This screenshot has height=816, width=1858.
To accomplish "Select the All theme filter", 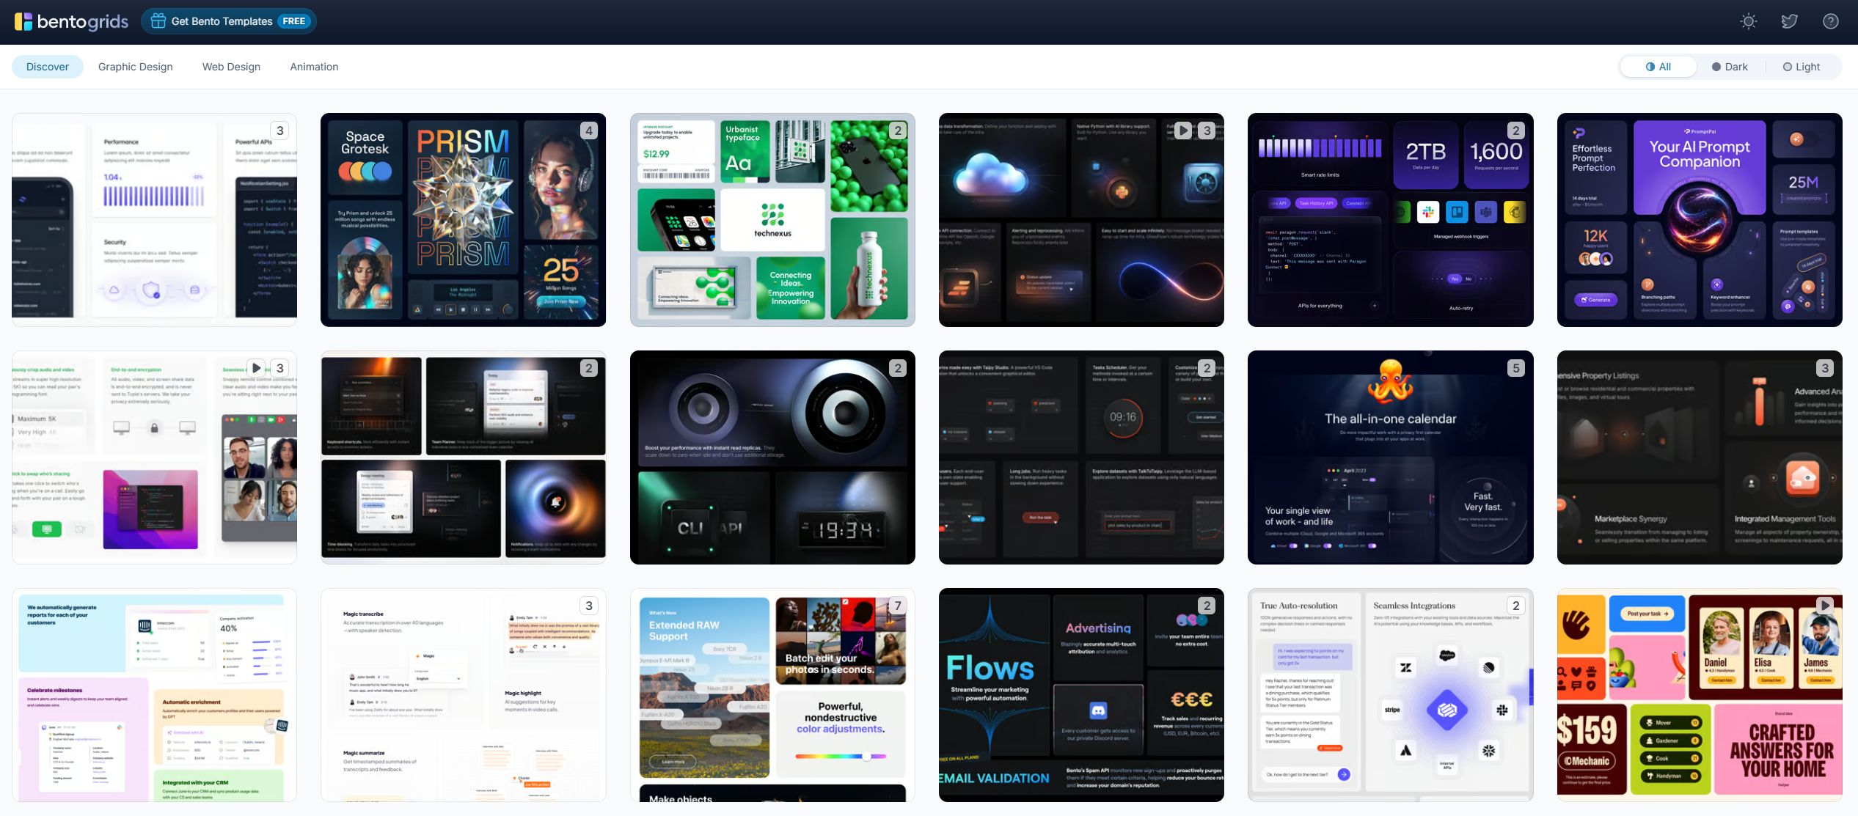I will point(1658,67).
